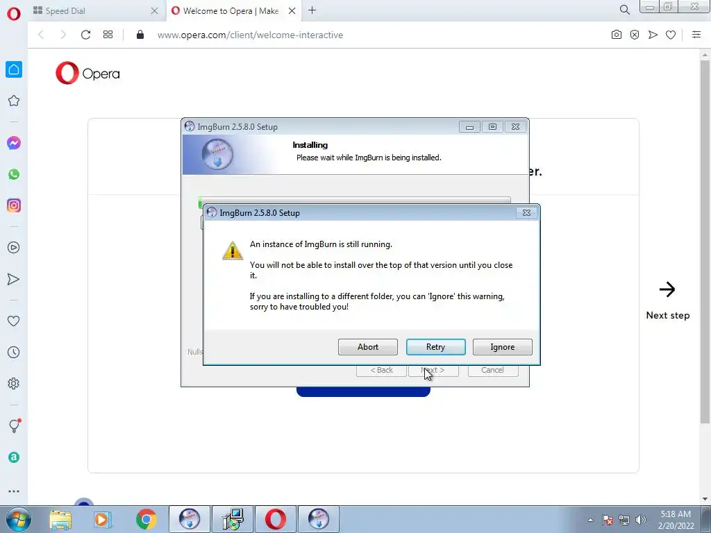Open Messenger in Opera sidebar
Viewport: 711px width, 533px height.
(x=14, y=143)
